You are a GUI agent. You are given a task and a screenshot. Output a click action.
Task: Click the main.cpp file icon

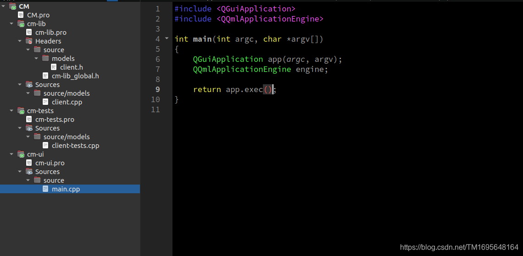[46, 189]
